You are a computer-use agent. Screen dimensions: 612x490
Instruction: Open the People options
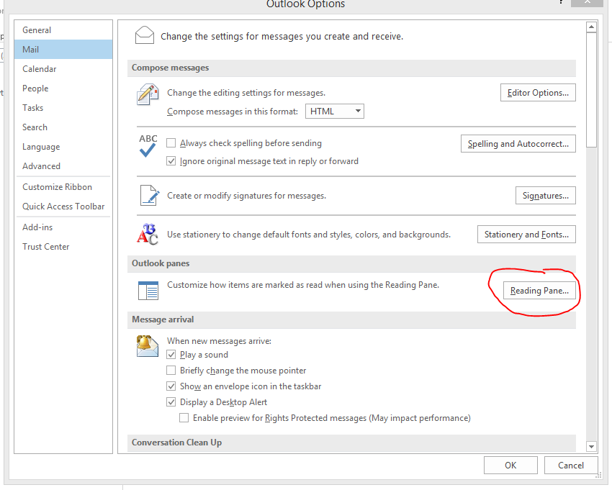[x=63, y=89]
